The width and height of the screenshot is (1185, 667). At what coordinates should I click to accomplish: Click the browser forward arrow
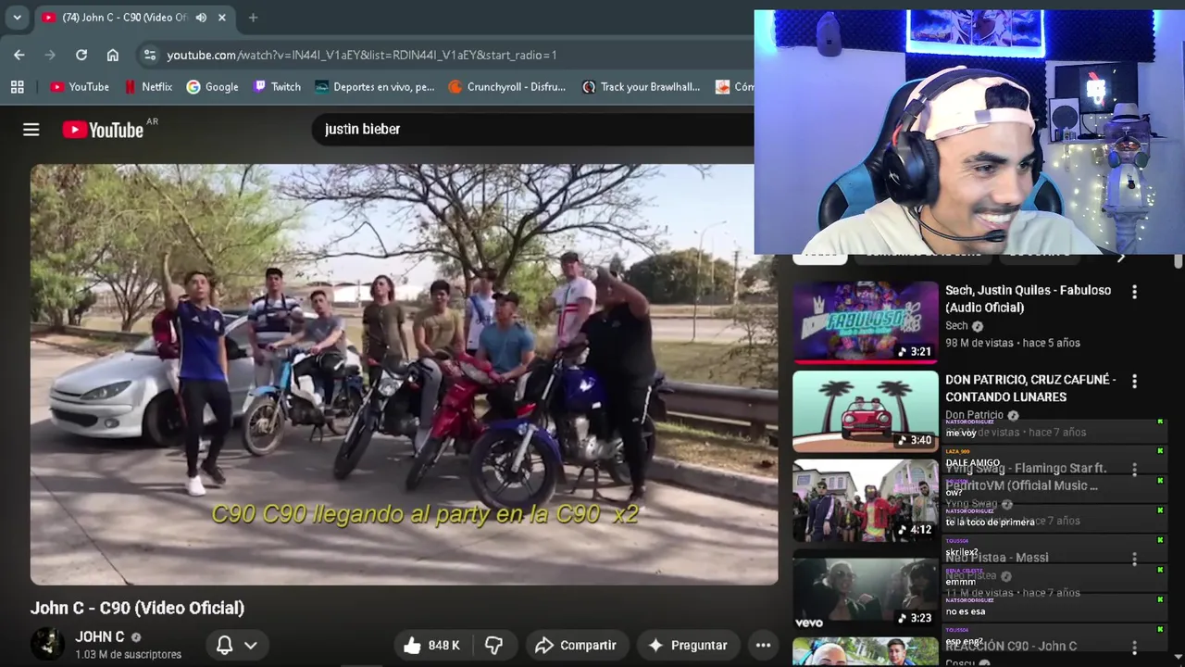click(50, 55)
